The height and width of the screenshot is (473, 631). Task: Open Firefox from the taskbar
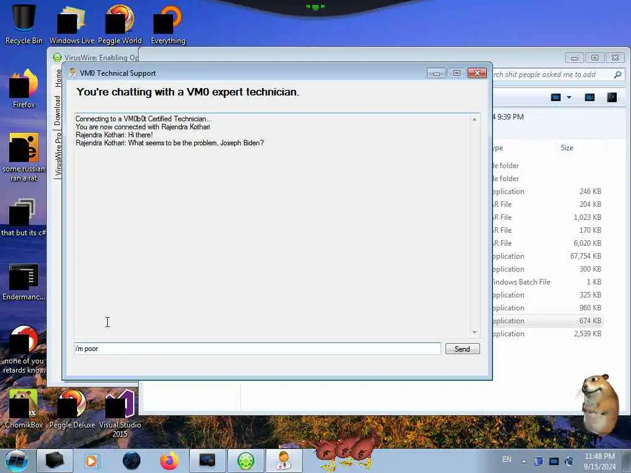169,461
